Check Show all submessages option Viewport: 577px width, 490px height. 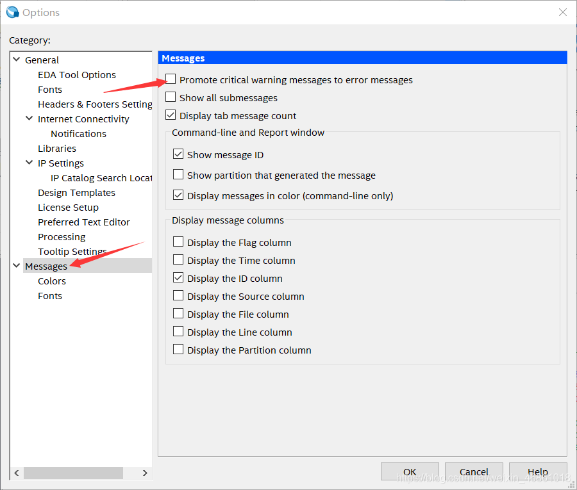click(x=171, y=97)
